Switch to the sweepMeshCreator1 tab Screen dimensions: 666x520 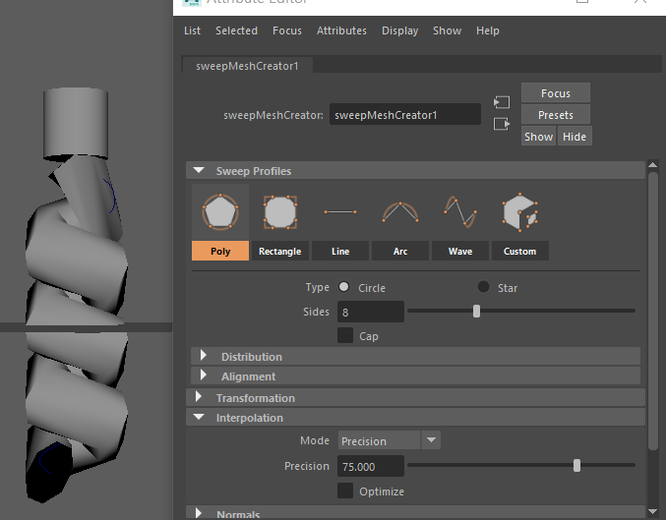tap(247, 65)
